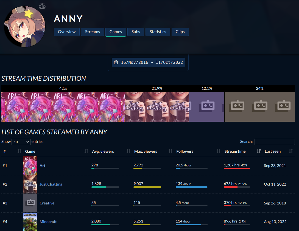Open the Art game thumbnail in table

coord(30,165)
